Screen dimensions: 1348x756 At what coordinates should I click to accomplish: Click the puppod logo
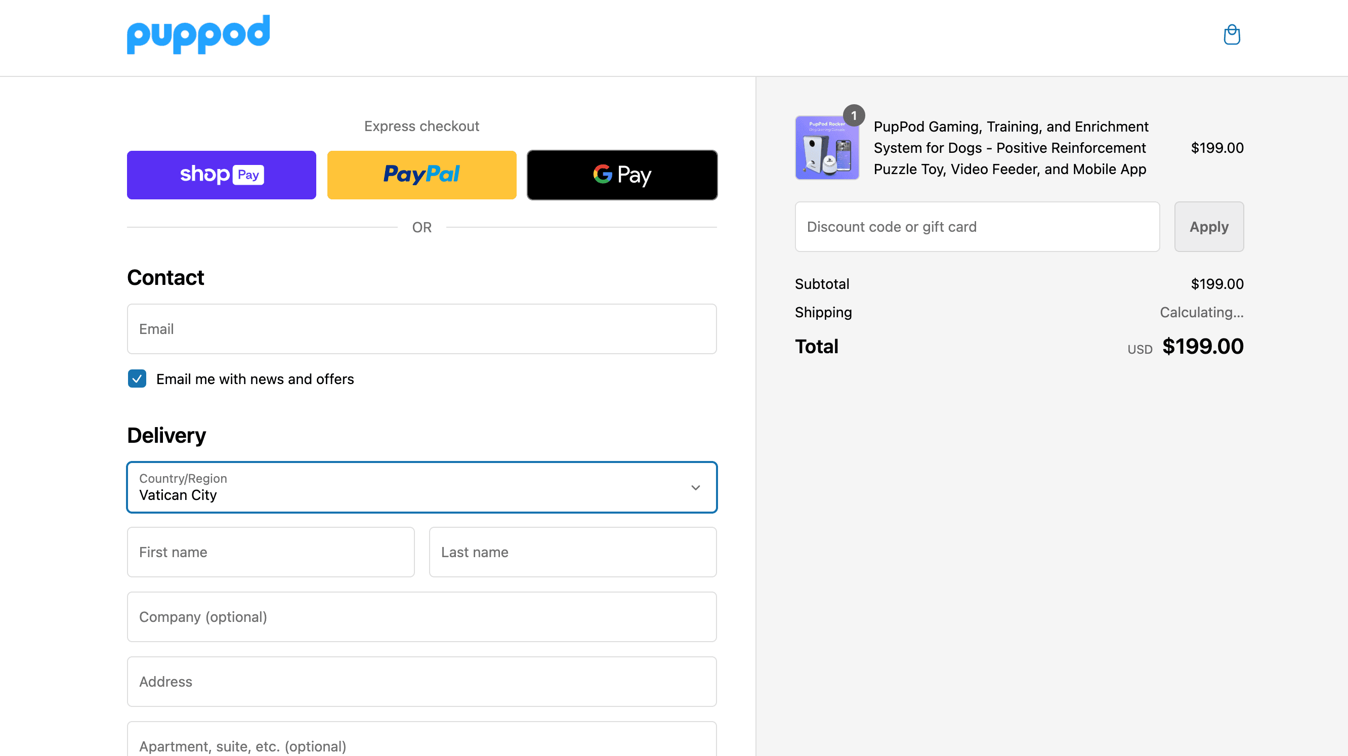pos(198,34)
